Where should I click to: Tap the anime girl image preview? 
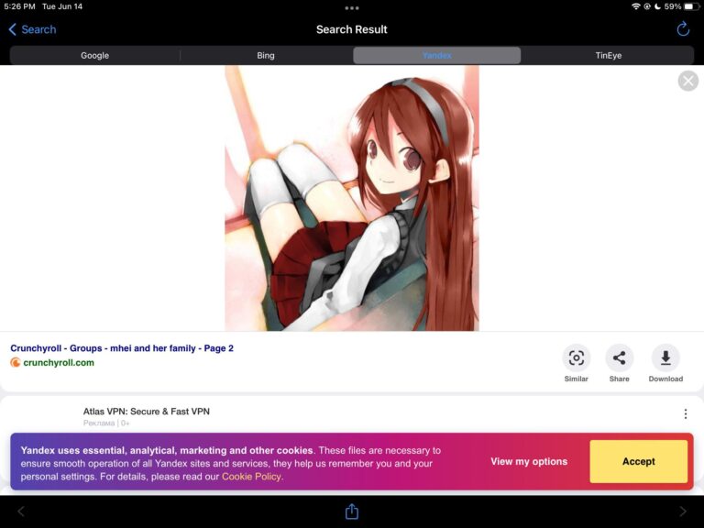coord(352,198)
